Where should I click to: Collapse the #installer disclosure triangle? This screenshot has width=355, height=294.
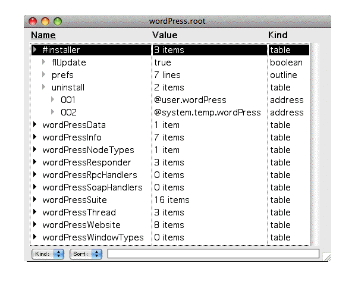click(x=35, y=49)
